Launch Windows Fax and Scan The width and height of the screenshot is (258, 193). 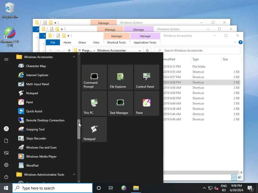(41, 147)
